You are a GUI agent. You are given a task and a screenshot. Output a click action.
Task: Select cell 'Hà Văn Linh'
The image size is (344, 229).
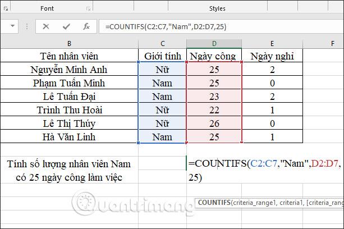coord(69,136)
